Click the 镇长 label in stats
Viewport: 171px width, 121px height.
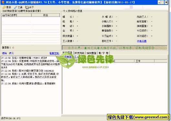(x=68, y=17)
